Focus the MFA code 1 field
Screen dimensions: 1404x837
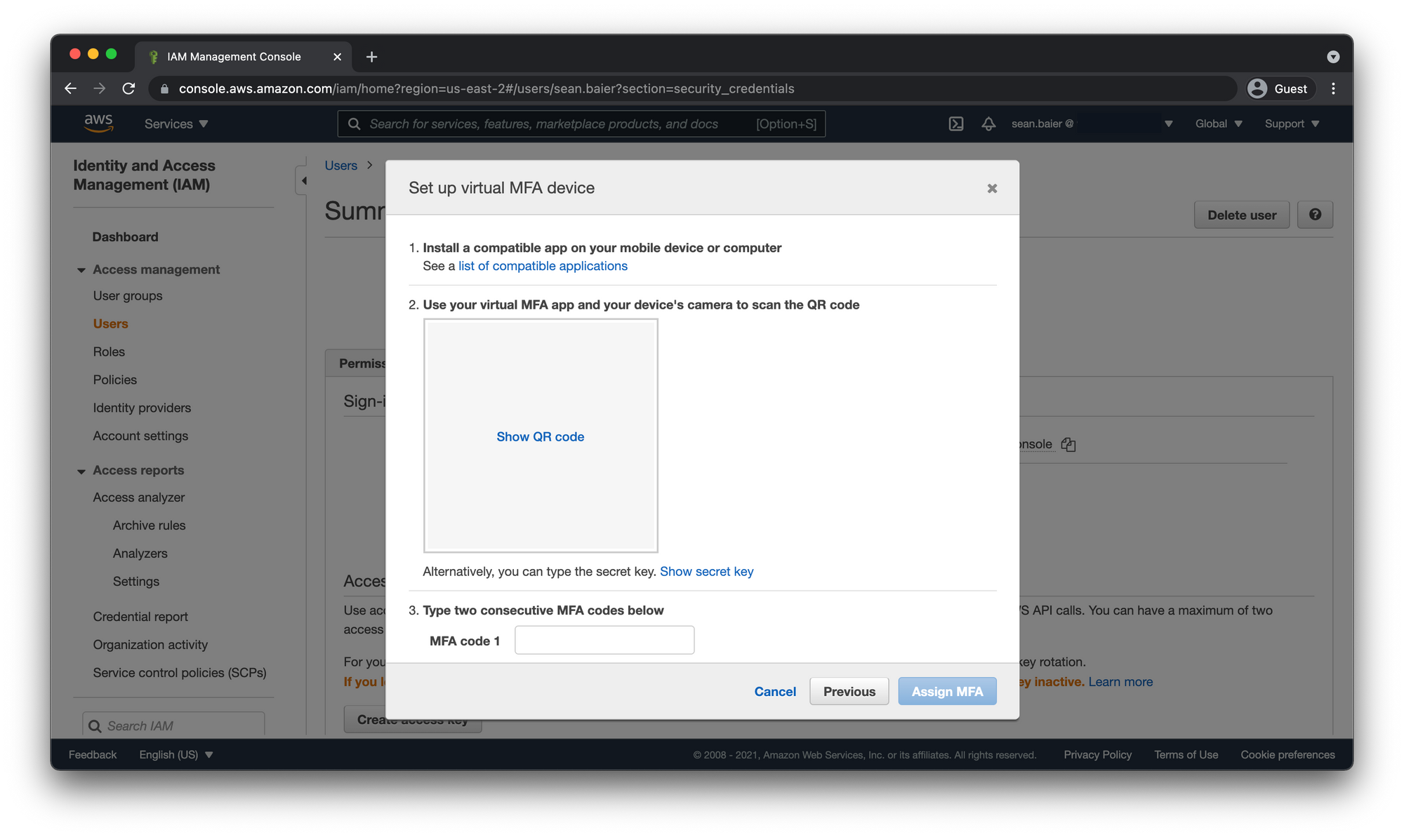pos(604,640)
